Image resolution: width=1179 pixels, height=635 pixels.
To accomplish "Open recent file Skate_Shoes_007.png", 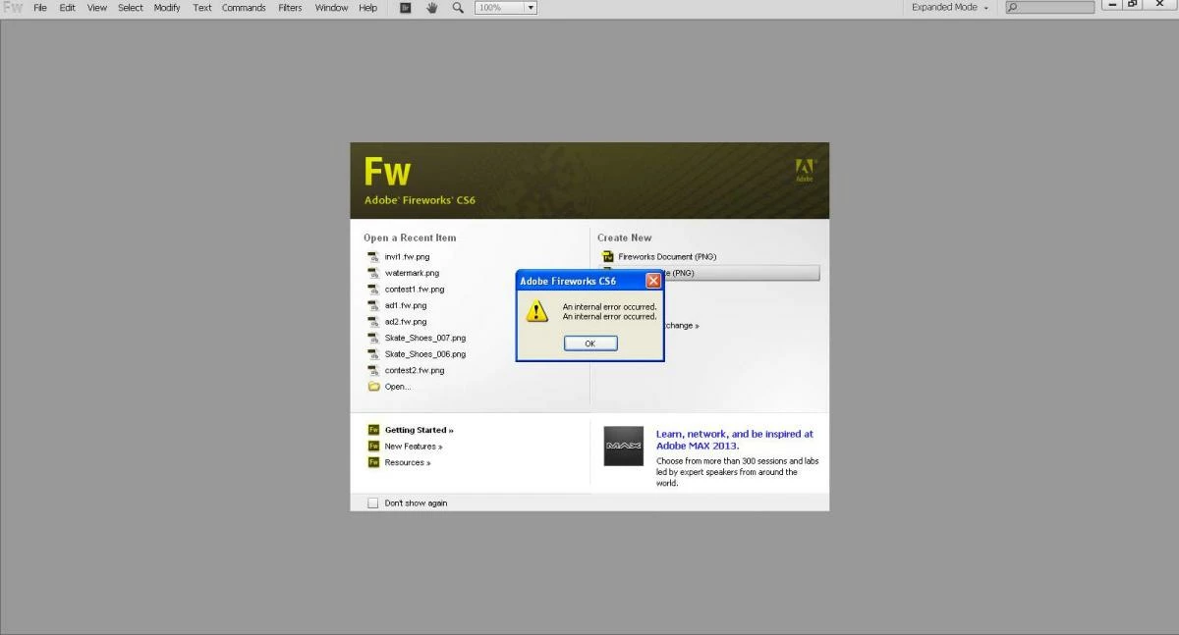I will [x=425, y=338].
